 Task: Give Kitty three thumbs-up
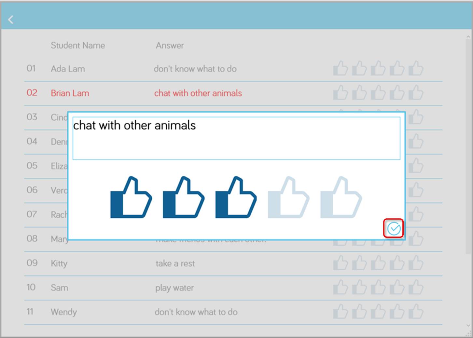coord(378,263)
